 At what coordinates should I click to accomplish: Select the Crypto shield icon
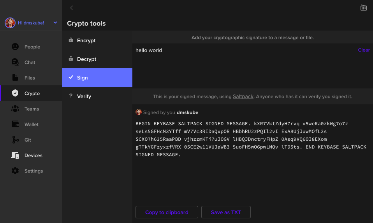pos(15,93)
